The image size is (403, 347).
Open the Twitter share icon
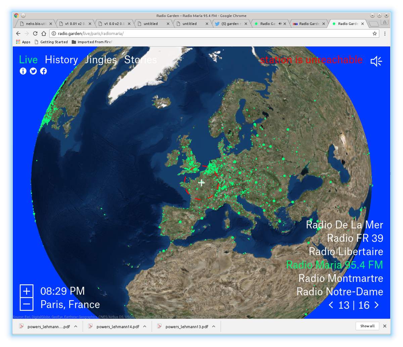click(33, 71)
